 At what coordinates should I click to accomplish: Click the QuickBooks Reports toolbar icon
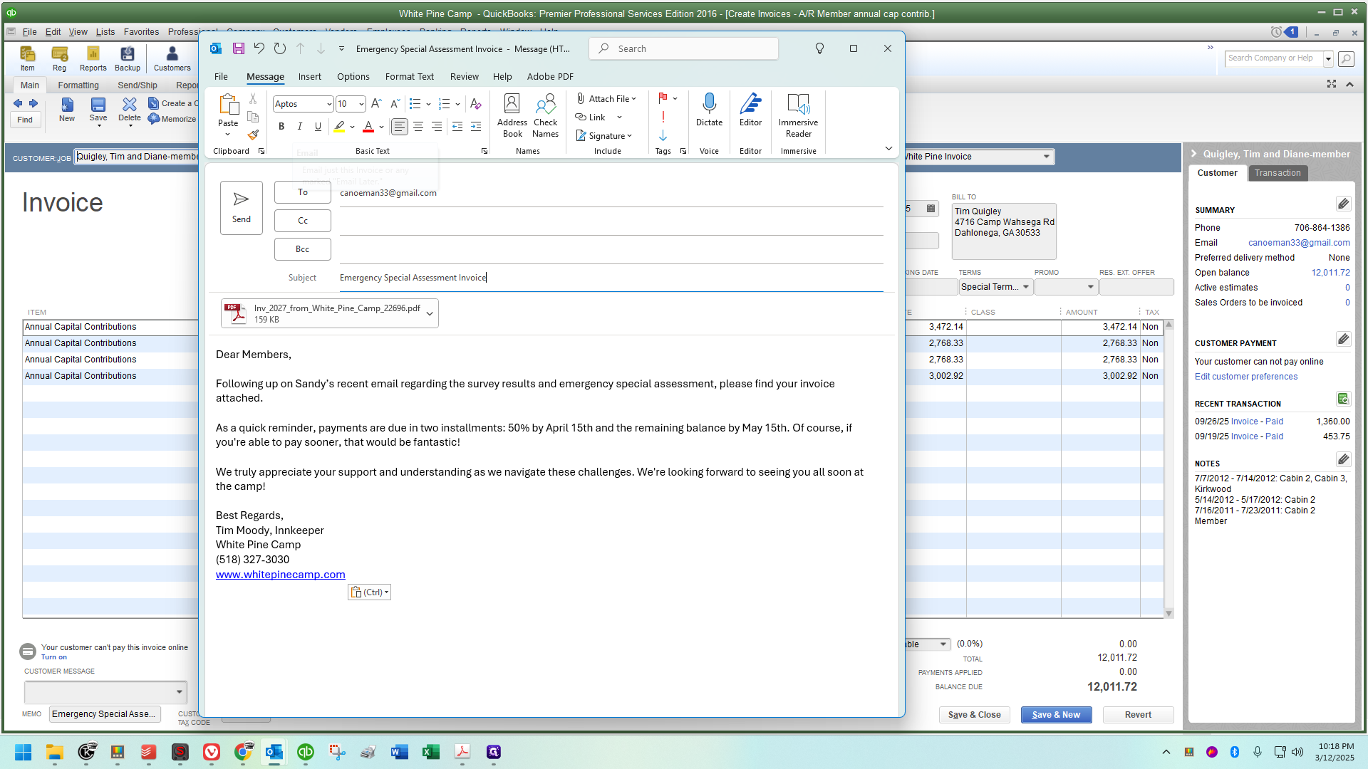tap(93, 58)
